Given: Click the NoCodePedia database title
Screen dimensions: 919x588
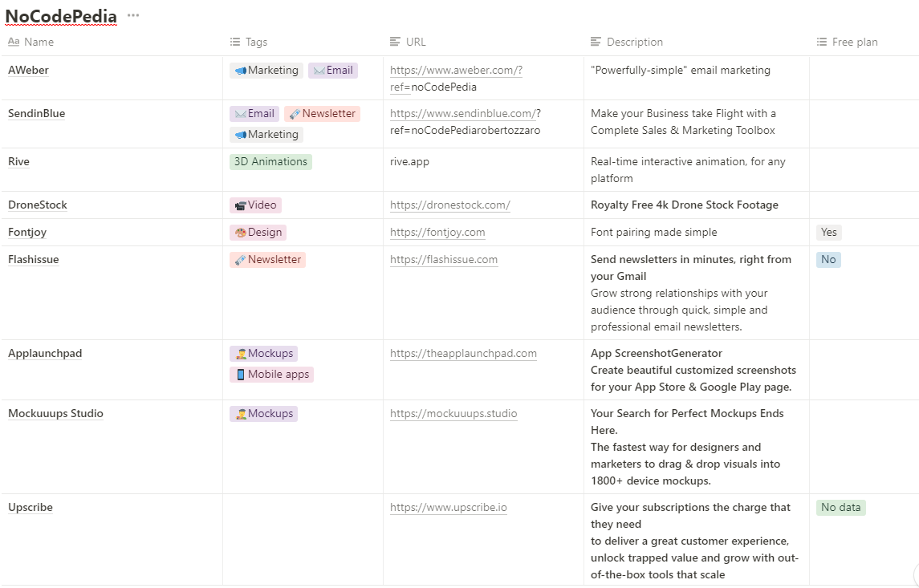Looking at the screenshot, I should tap(61, 16).
